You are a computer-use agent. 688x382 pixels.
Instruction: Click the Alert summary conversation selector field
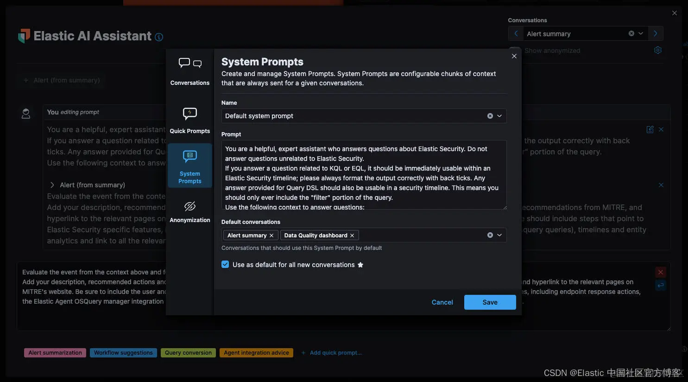[x=586, y=33]
